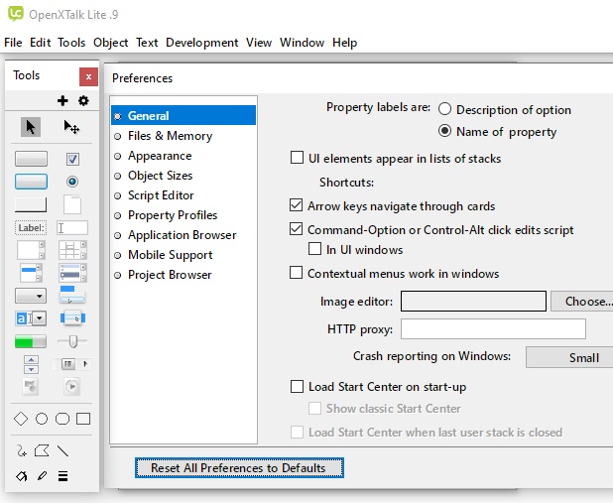Viewport: 613px width, 503px height.
Task: Pick the image object tool
Action: coord(31,387)
